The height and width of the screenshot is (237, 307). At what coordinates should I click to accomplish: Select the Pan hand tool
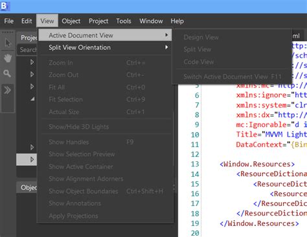8,58
